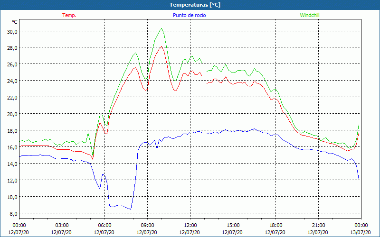Click the 18,0 y-axis value
The width and height of the screenshot is (380, 237).
pos(12,131)
